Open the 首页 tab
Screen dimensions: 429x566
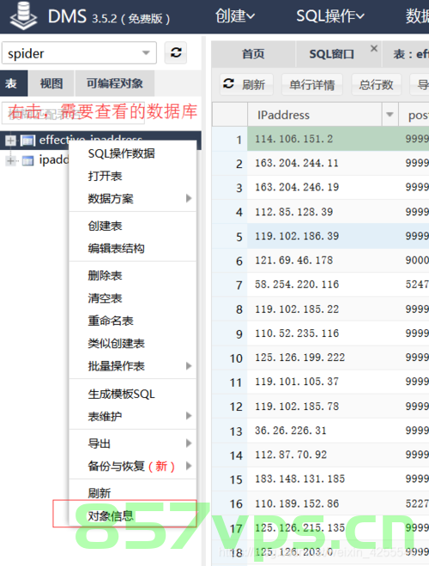(x=253, y=54)
